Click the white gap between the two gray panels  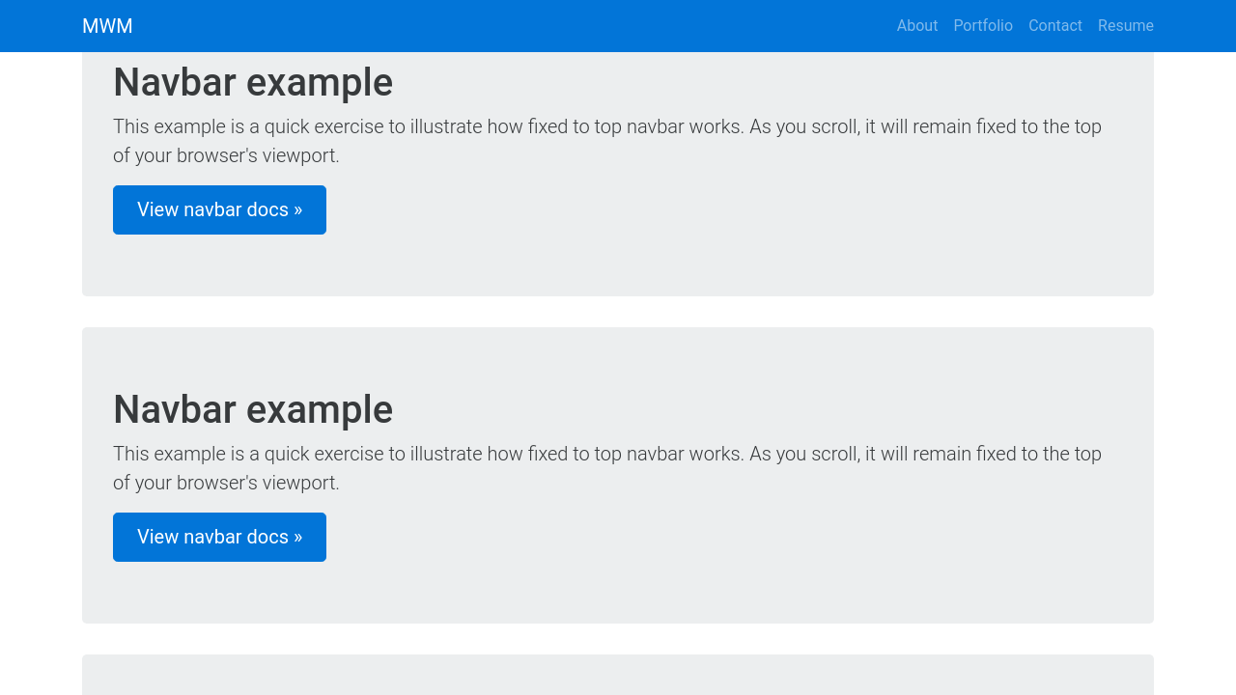pos(618,312)
